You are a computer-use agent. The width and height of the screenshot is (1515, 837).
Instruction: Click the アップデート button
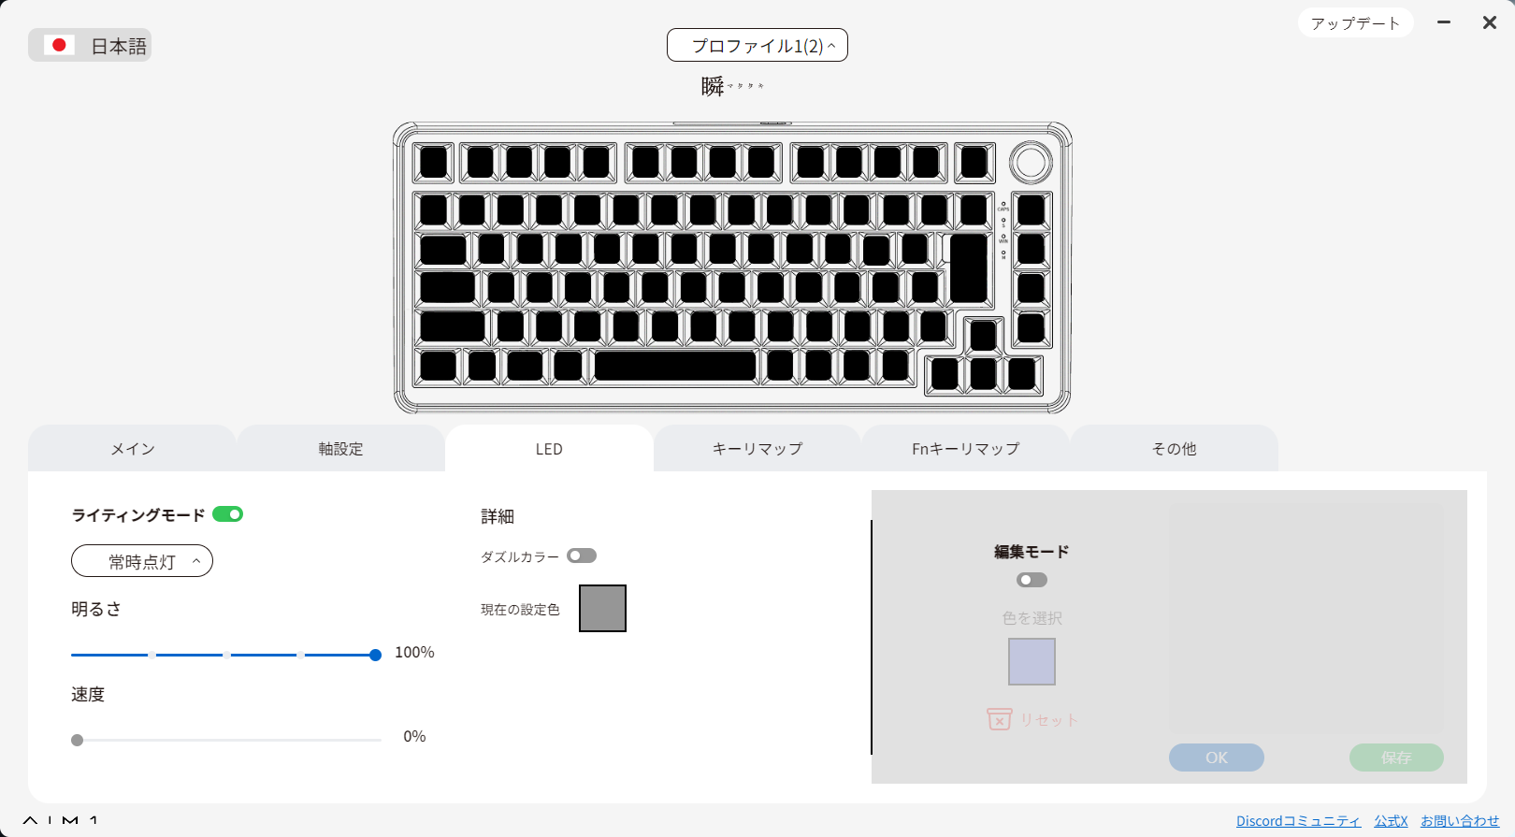tap(1354, 23)
